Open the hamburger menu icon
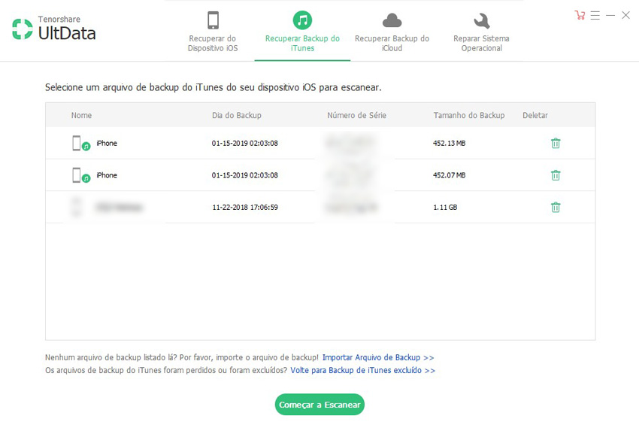 (x=595, y=16)
